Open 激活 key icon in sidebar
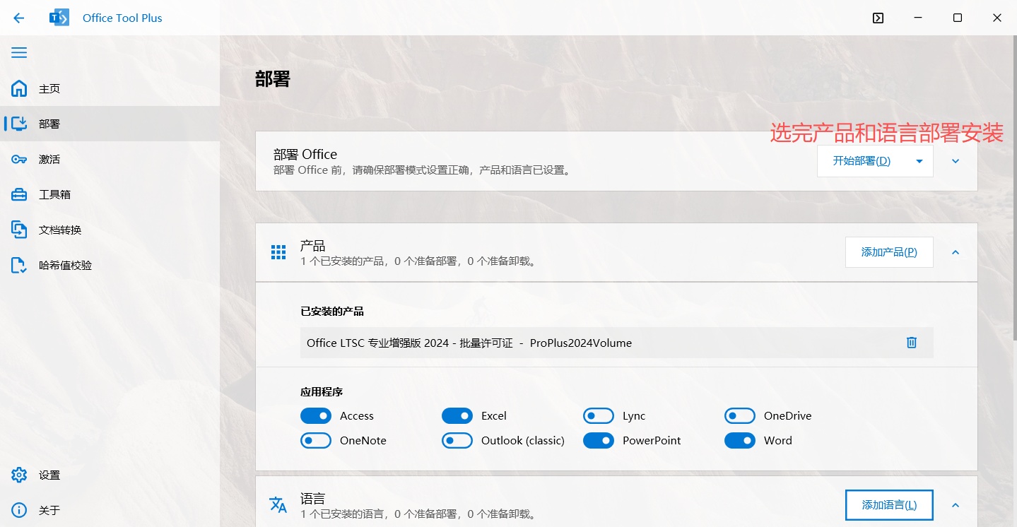This screenshot has height=527, width=1017. pyautogui.click(x=19, y=160)
